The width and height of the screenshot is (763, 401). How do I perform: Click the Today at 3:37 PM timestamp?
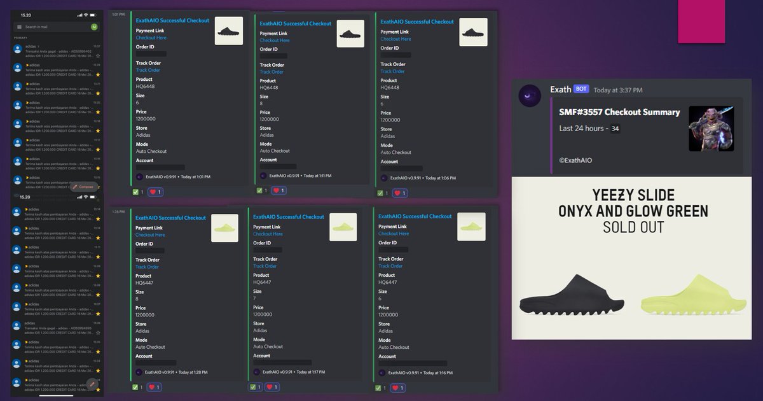618,90
